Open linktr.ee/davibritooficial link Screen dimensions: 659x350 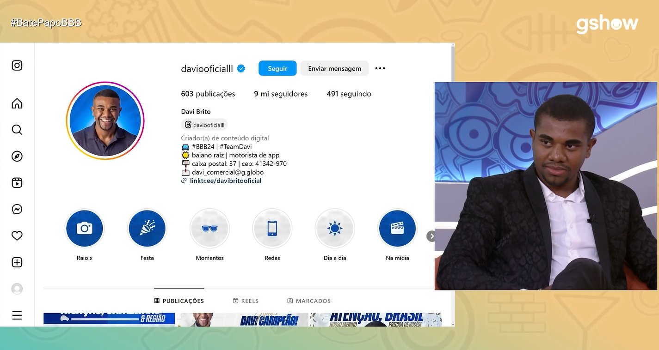pyautogui.click(x=226, y=181)
